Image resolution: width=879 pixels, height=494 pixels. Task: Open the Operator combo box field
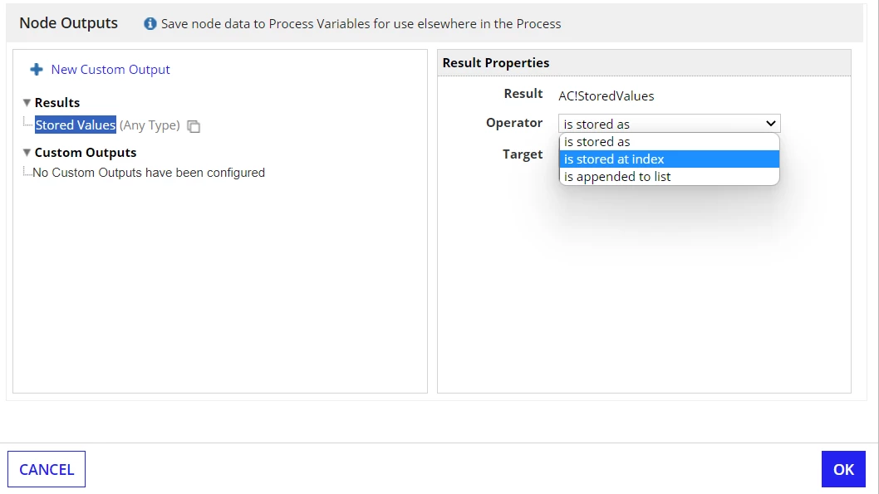pyautogui.click(x=670, y=123)
